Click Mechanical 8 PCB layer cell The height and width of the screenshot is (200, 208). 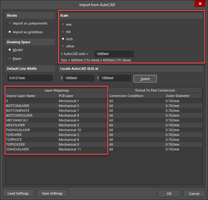82,144
